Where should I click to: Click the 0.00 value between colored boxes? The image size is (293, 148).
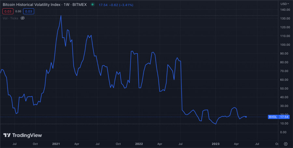18,11
